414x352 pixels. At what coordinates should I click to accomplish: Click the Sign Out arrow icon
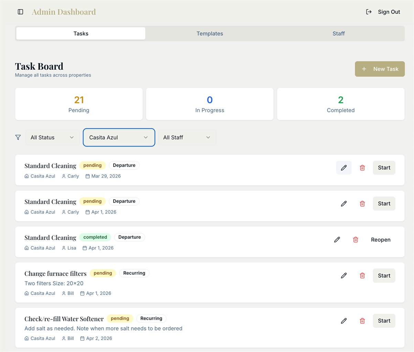tap(369, 12)
